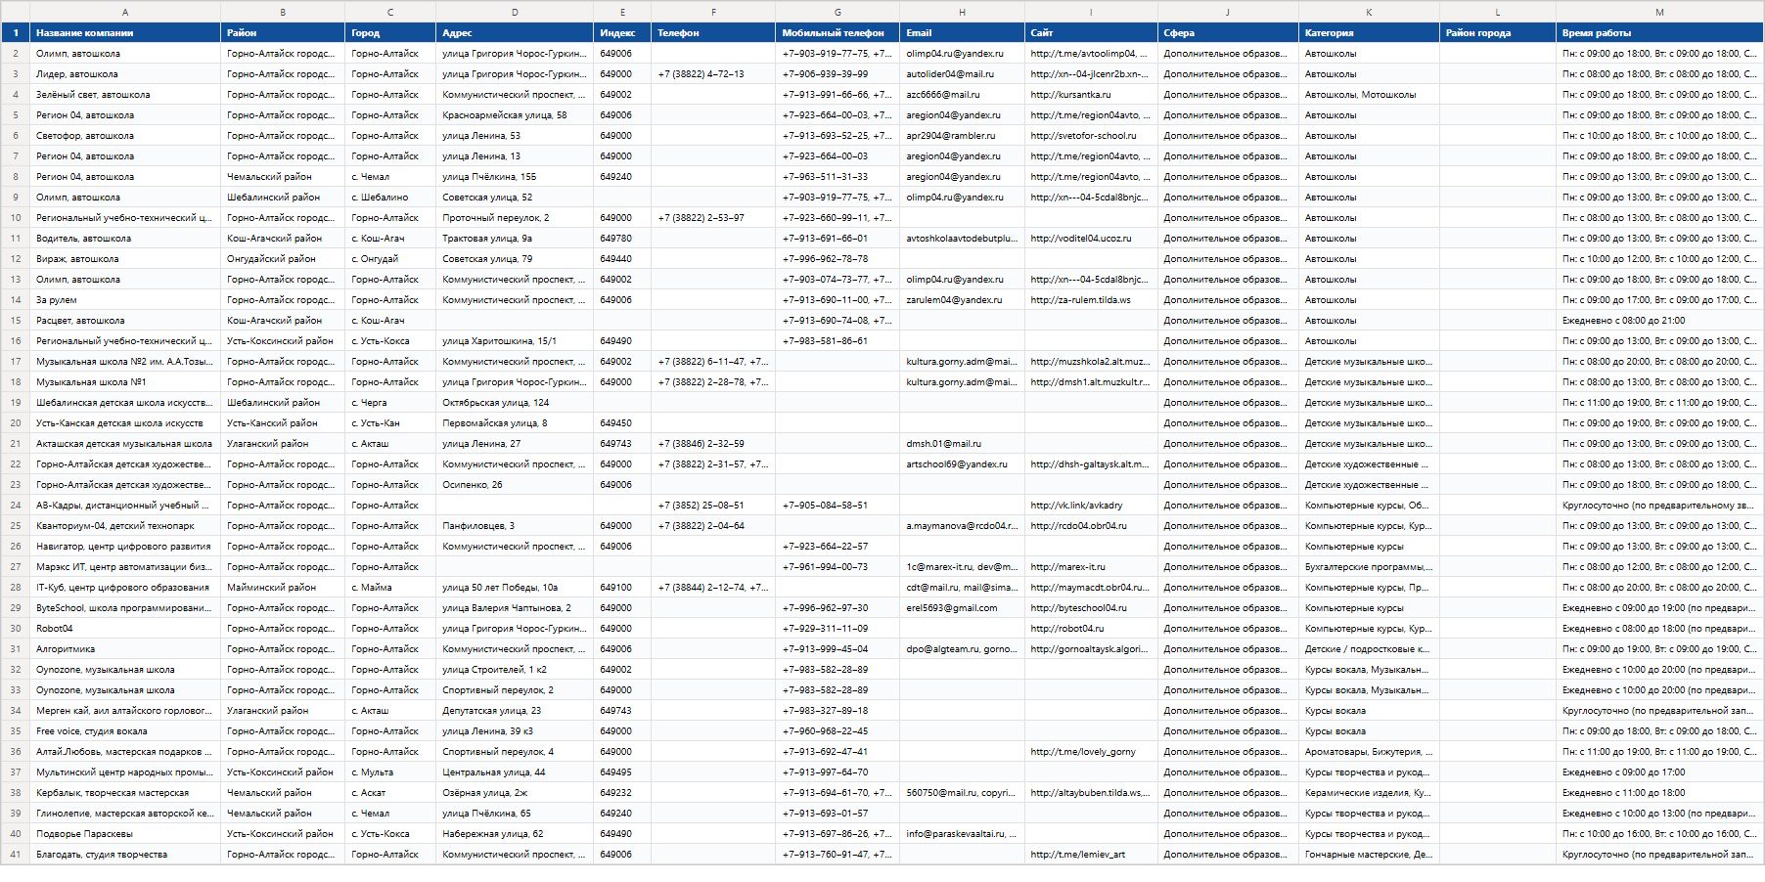Viewport: 1765px width, 882px height.
Task: Click the cell "Музыкальная школа №1"
Action: coord(125,382)
